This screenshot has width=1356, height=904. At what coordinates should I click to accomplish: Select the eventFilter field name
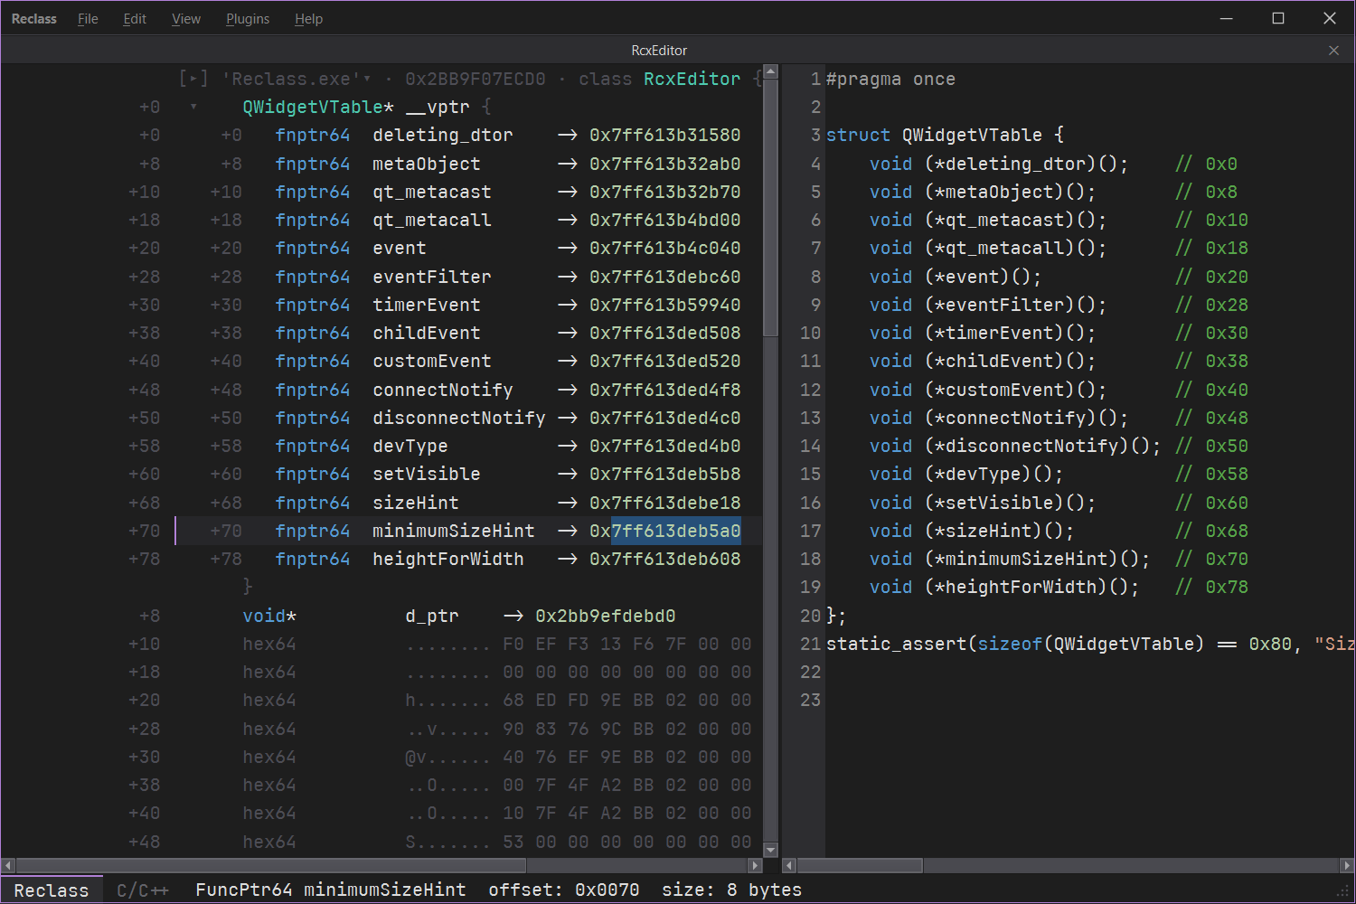pos(432,277)
